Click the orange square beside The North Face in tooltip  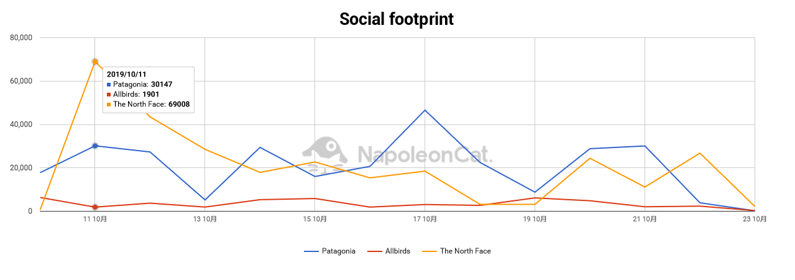(109, 105)
